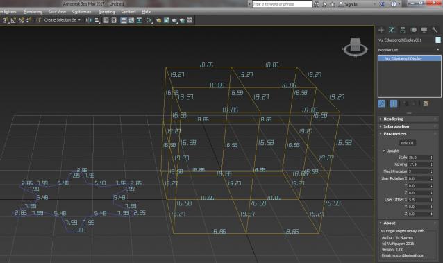443x263 pixels.
Task: Click the Scale value field
Action: 419,158
